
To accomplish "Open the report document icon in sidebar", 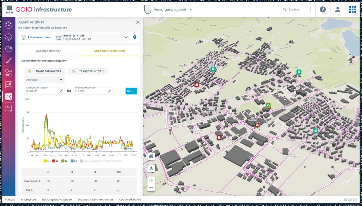I will [8, 109].
